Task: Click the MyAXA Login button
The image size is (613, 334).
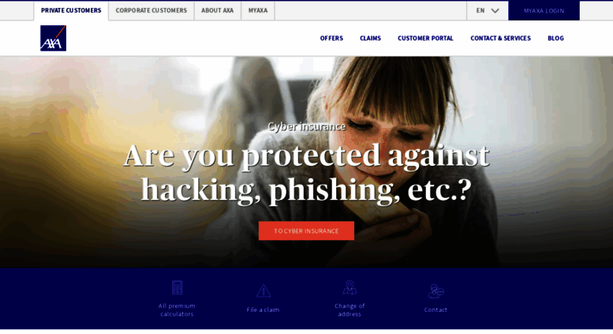Action: tap(544, 10)
